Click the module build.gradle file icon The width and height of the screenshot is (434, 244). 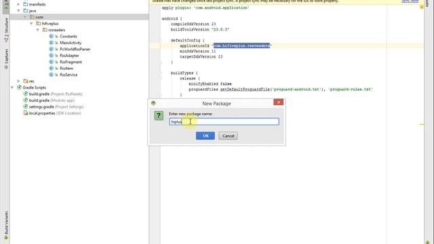click(26, 100)
